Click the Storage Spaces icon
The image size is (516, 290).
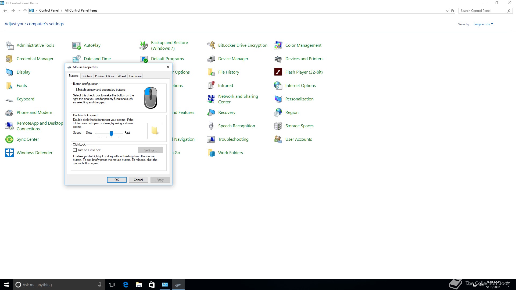278,126
